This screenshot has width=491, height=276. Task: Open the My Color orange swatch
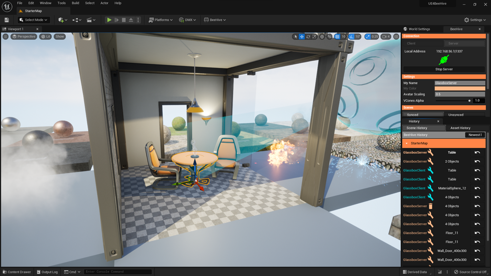[460, 89]
